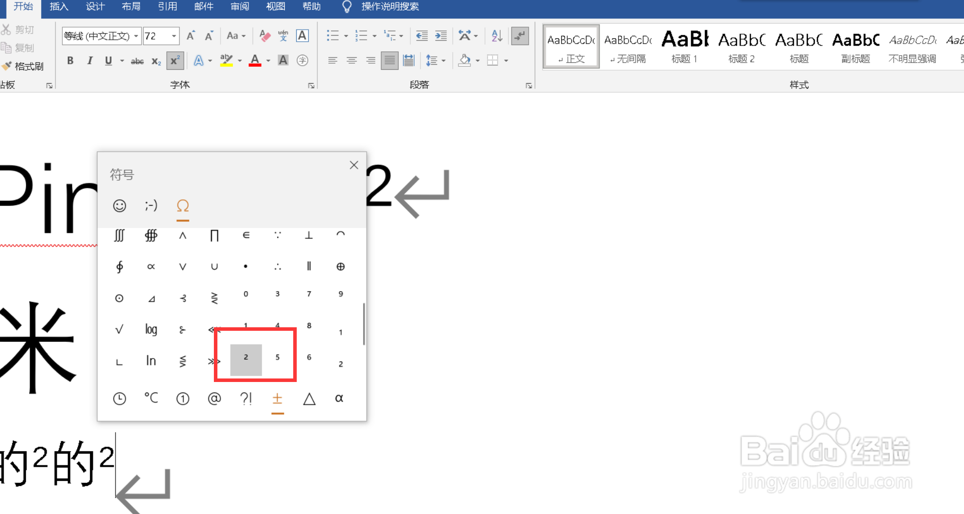Open underline style dropdown arrow

(x=122, y=61)
